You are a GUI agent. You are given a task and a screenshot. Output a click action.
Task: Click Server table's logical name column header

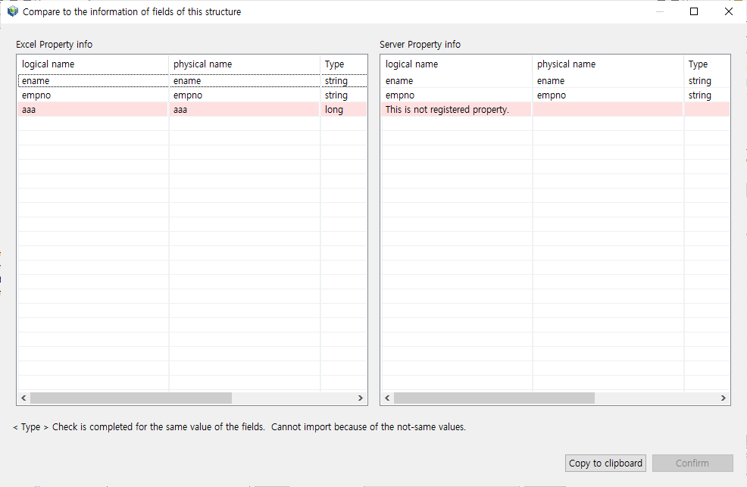[x=456, y=64]
